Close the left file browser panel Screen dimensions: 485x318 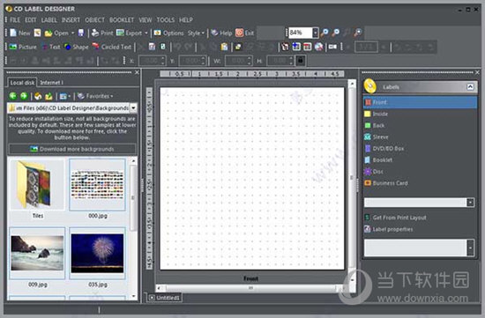[x=137, y=72]
